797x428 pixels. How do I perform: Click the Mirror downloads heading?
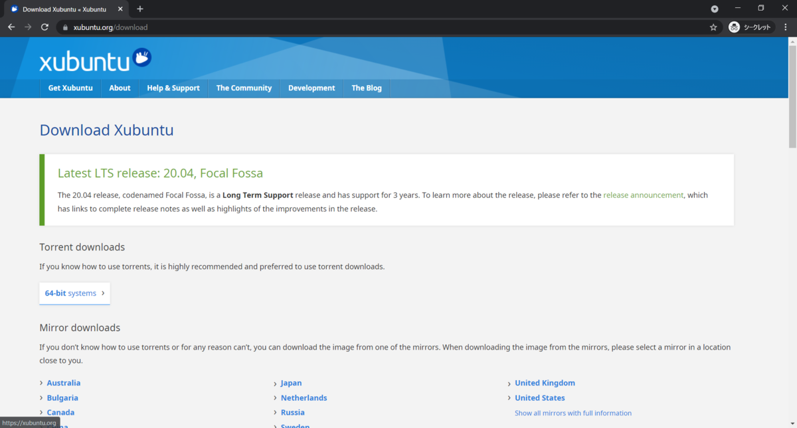tap(80, 328)
